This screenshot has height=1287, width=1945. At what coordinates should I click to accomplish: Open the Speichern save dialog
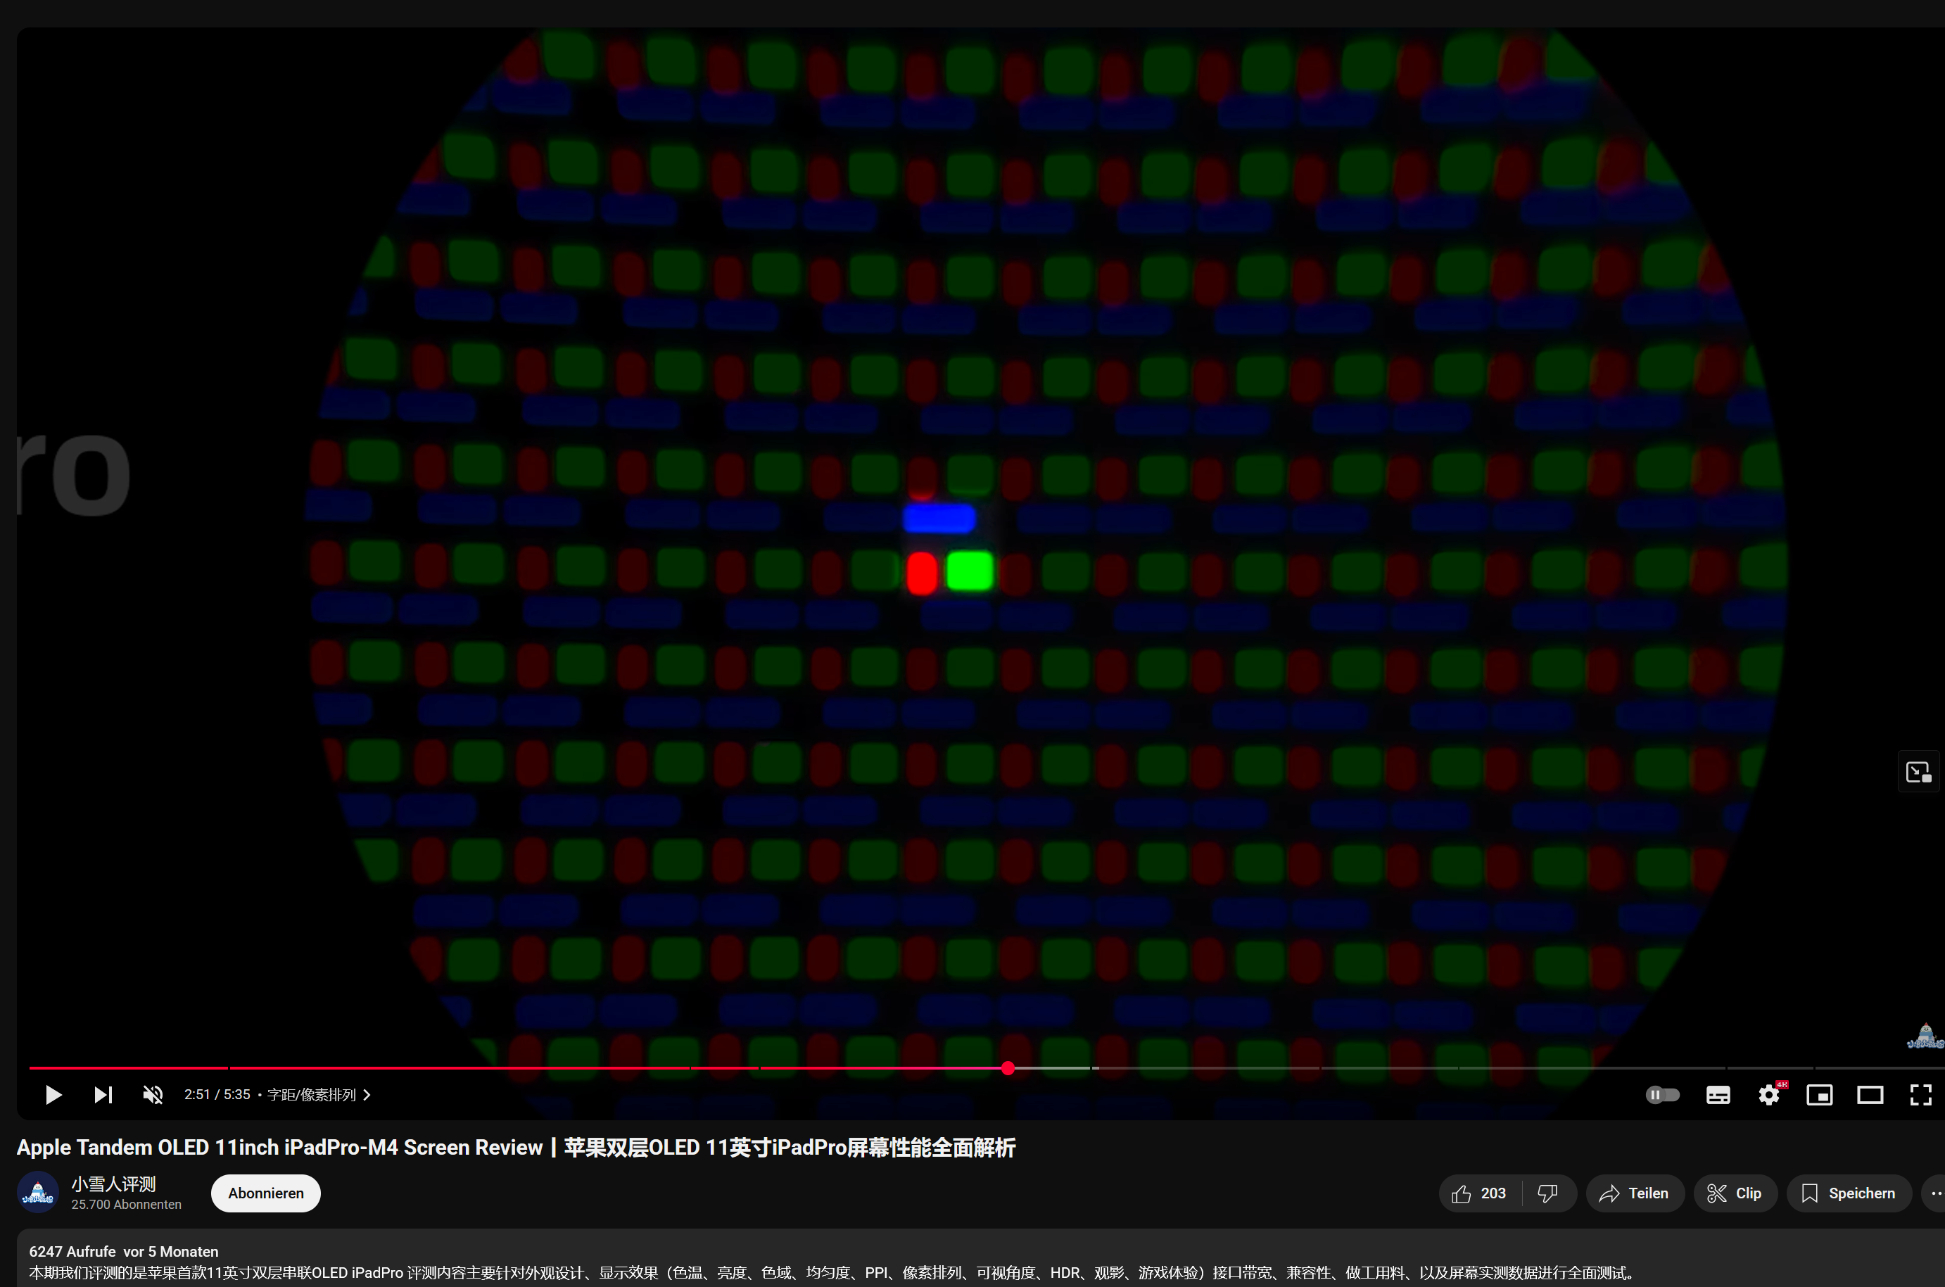click(x=1849, y=1193)
